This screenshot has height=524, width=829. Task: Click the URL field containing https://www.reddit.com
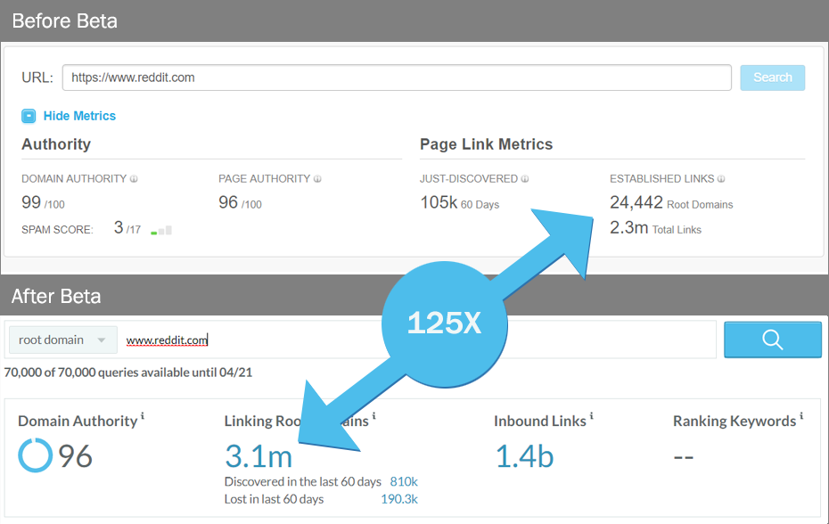click(397, 78)
